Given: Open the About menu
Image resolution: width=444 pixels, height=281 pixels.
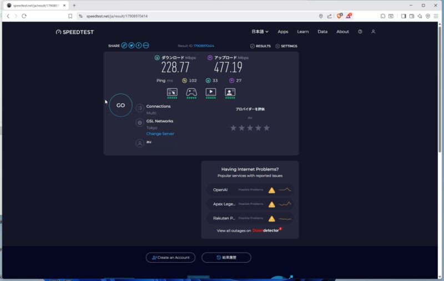Looking at the screenshot, I should 342,32.
